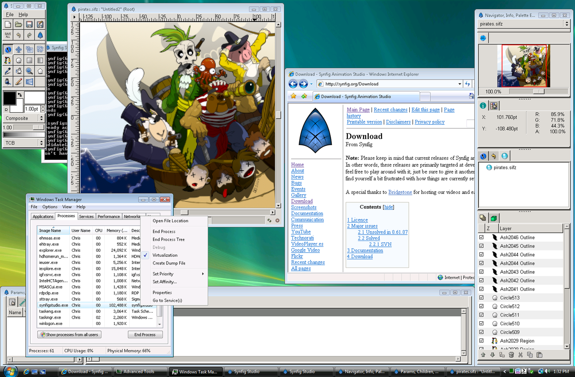
Task: Click the black outline color swatch
Action: [9, 98]
